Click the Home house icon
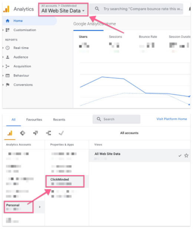 8,21
